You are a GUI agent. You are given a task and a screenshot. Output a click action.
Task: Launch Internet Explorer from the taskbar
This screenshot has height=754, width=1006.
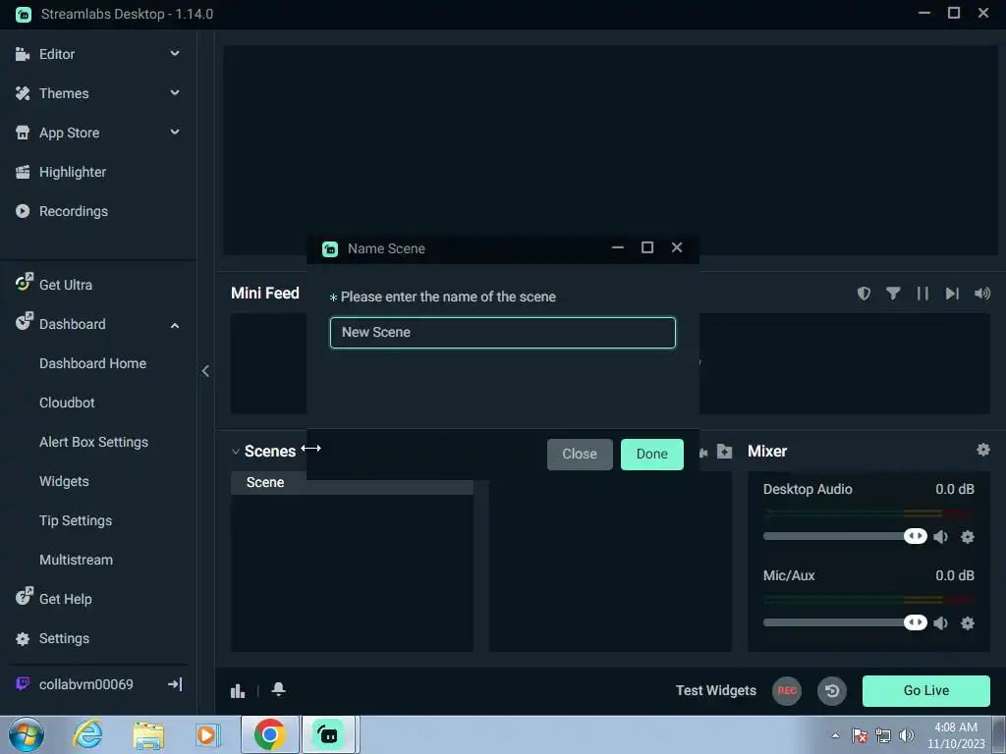[x=87, y=734]
